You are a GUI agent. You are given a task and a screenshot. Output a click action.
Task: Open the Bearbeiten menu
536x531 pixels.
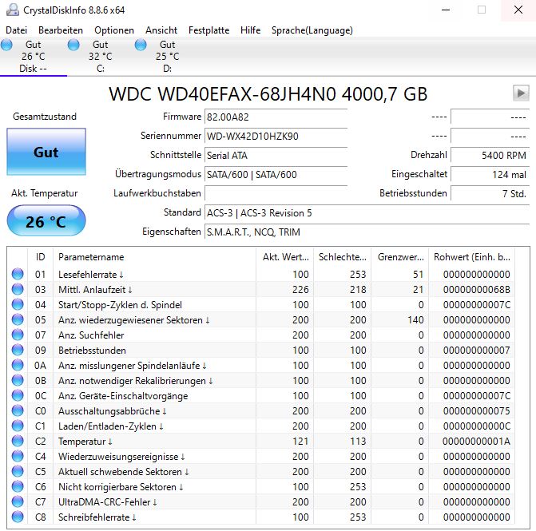pyautogui.click(x=61, y=30)
